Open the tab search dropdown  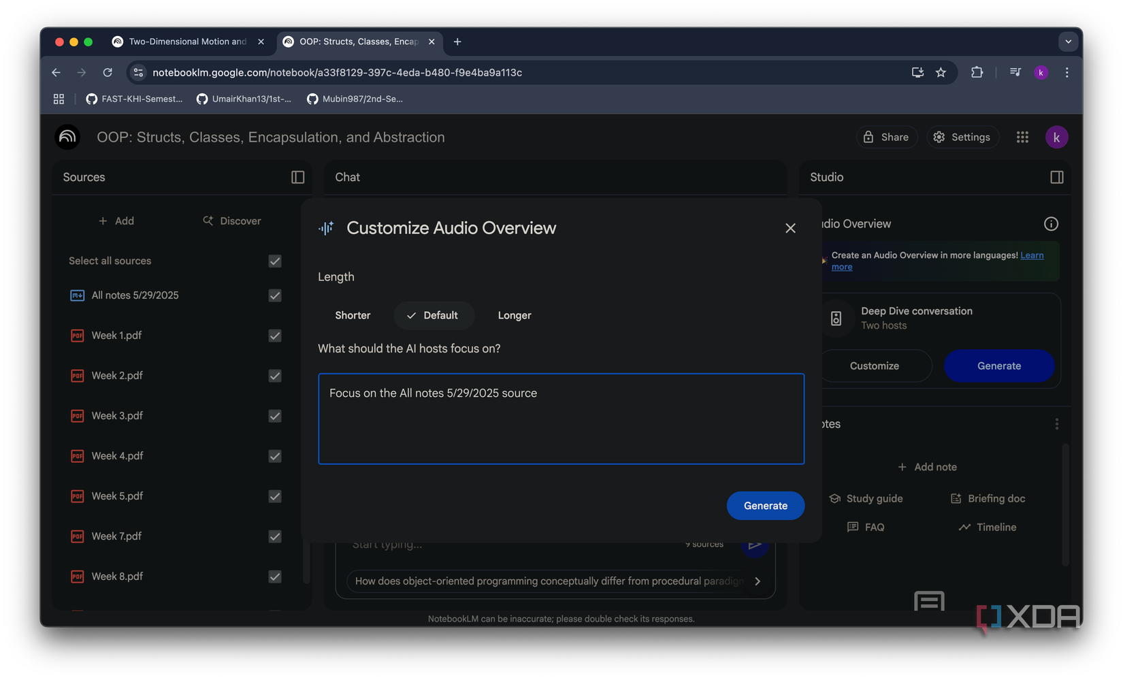pyautogui.click(x=1068, y=42)
